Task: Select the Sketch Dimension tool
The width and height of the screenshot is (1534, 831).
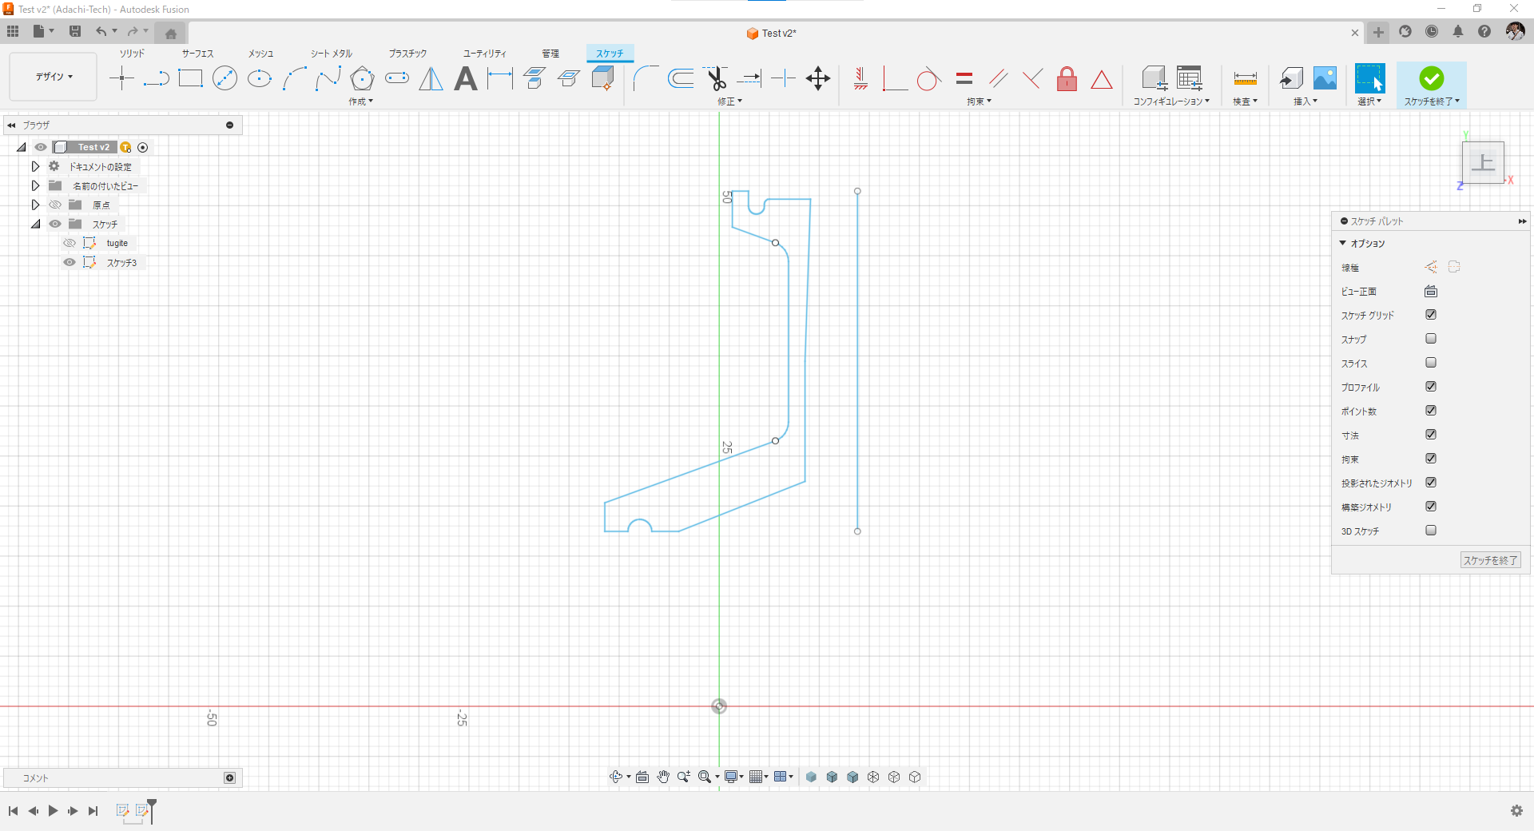Action: [x=500, y=78]
